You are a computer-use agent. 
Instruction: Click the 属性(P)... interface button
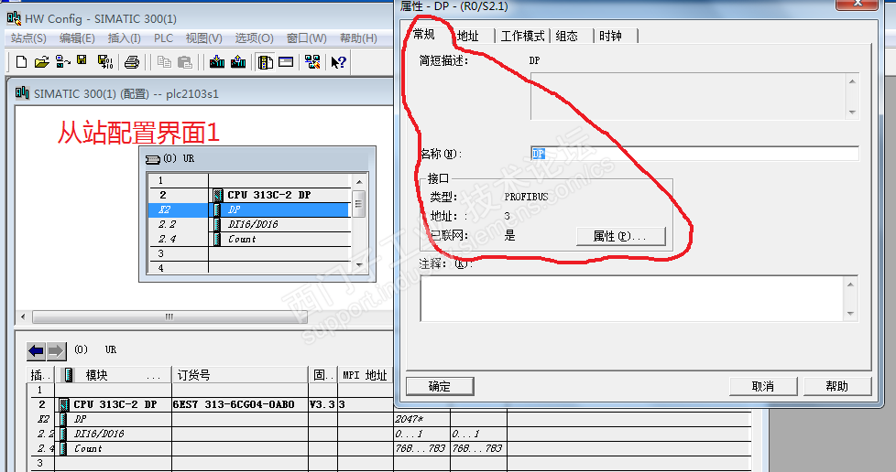(x=620, y=236)
